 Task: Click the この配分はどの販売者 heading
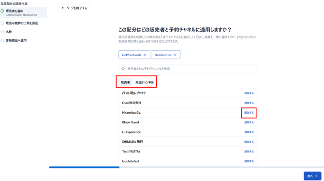tap(175, 30)
